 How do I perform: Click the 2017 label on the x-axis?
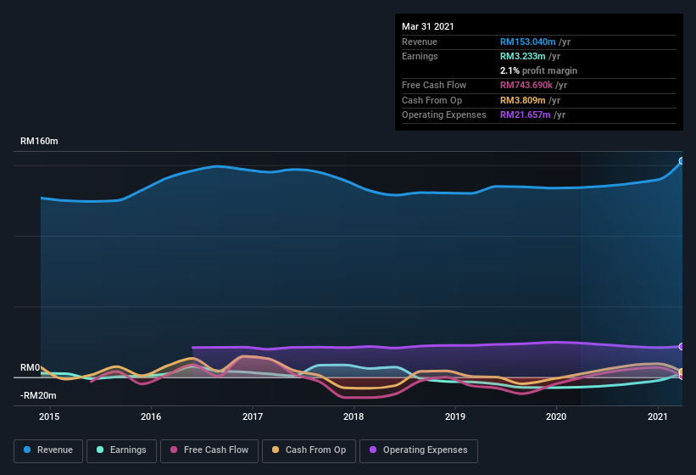pyautogui.click(x=253, y=416)
